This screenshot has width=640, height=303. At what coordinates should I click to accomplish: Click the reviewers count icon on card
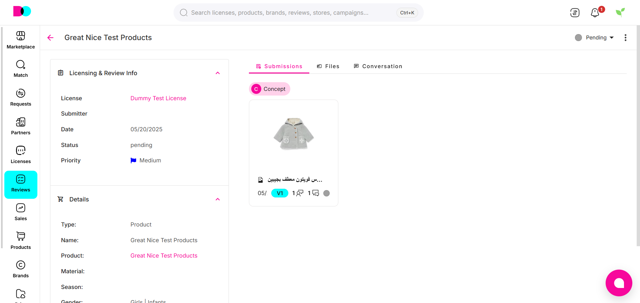(x=300, y=193)
